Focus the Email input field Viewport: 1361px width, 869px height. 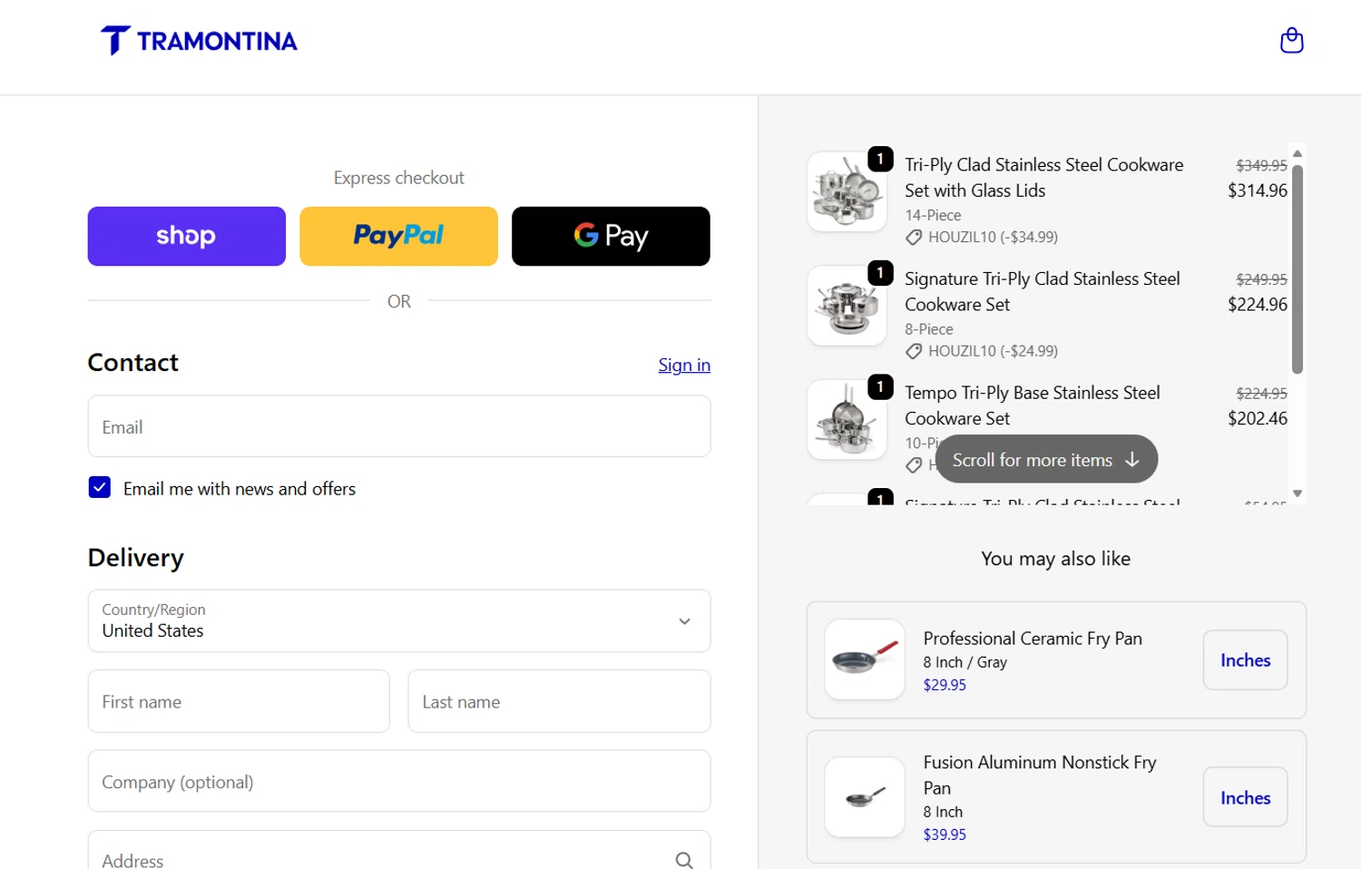tap(399, 426)
